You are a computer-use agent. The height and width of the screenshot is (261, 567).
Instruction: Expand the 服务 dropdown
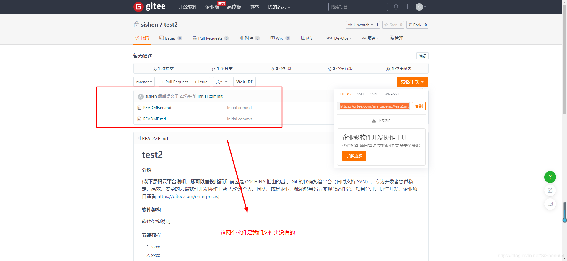371,38
